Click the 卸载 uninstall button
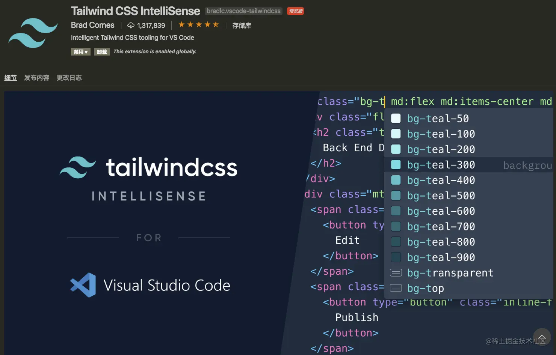The height and width of the screenshot is (355, 556). tap(102, 52)
